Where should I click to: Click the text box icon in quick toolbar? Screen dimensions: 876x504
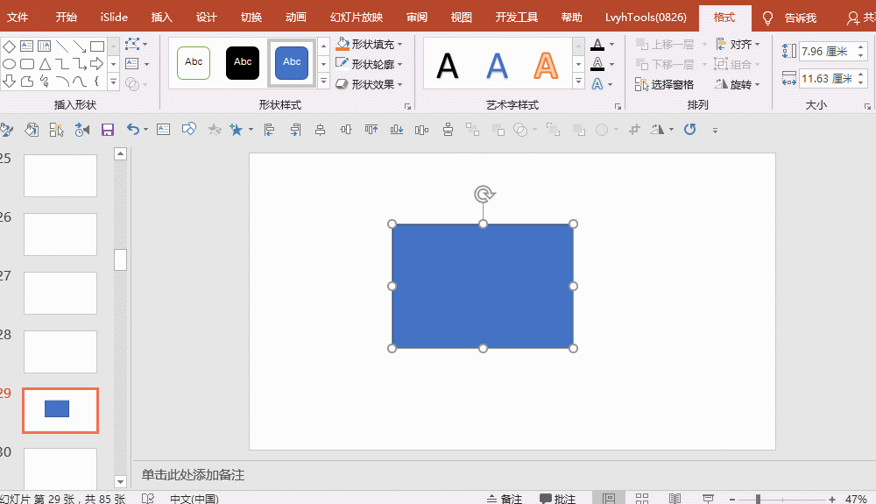pyautogui.click(x=163, y=130)
